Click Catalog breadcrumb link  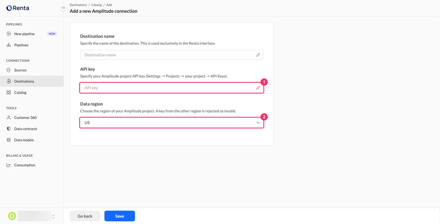tap(97, 5)
